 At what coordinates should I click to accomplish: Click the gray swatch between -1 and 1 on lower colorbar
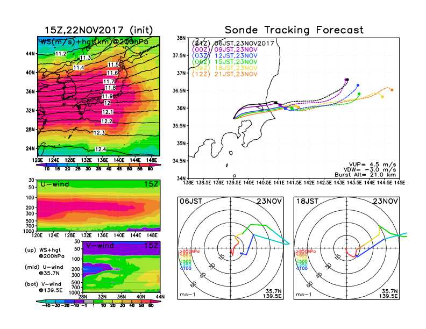[88, 302]
